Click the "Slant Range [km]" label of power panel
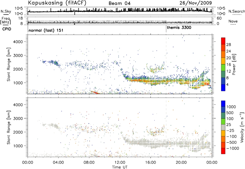This screenshot has height=169, width=245. (9, 64)
